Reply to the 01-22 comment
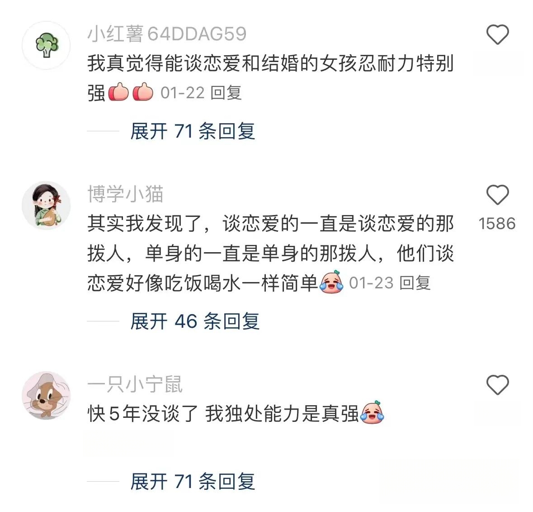This screenshot has width=533, height=512. point(226,93)
